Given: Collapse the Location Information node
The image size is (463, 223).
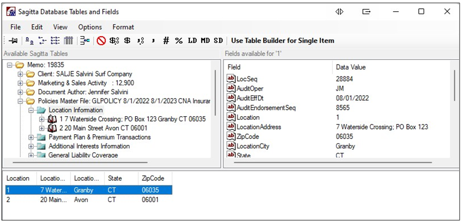Looking at the screenshot, I should point(31,110).
